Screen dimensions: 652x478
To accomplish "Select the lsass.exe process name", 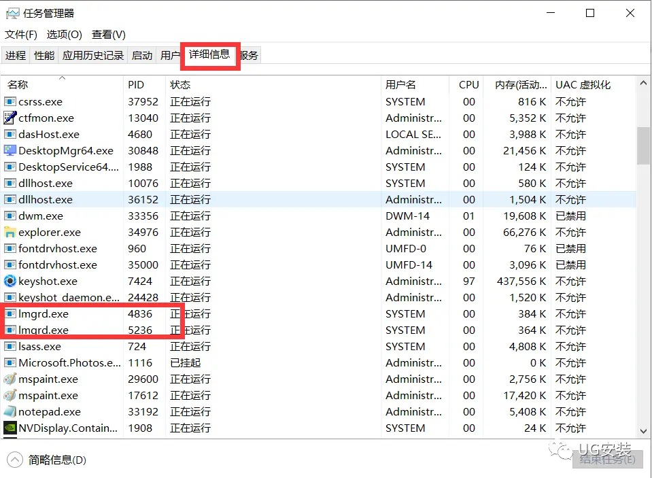I will pyautogui.click(x=39, y=347).
